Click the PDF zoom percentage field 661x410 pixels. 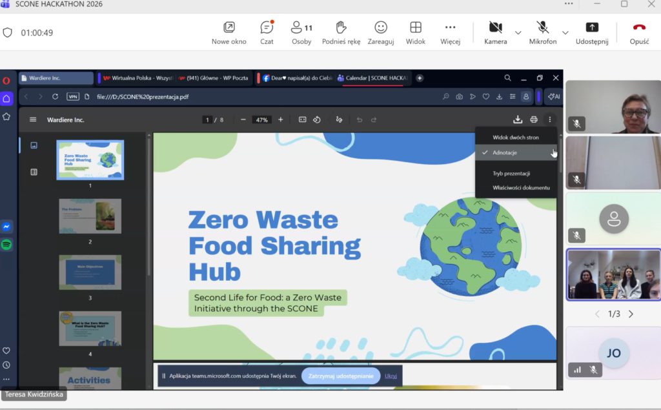click(261, 119)
